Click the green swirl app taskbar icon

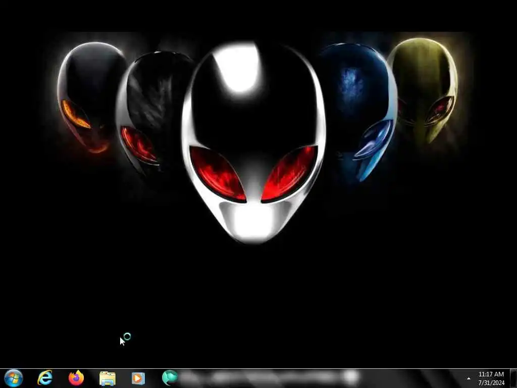point(170,378)
